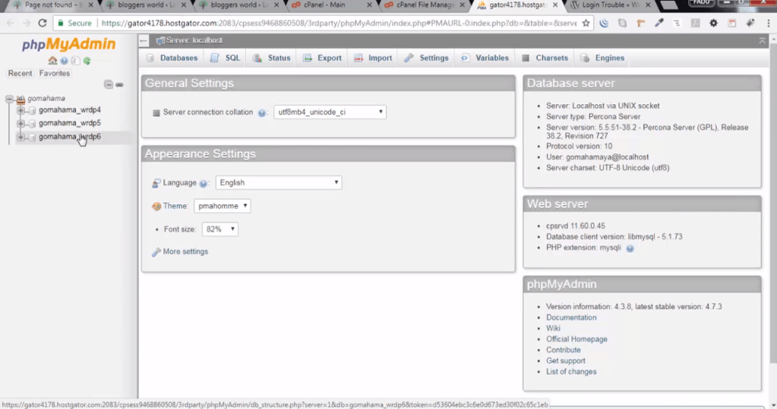777x409 pixels.
Task: Click the gomahama database group icon
Action: [x=21, y=99]
